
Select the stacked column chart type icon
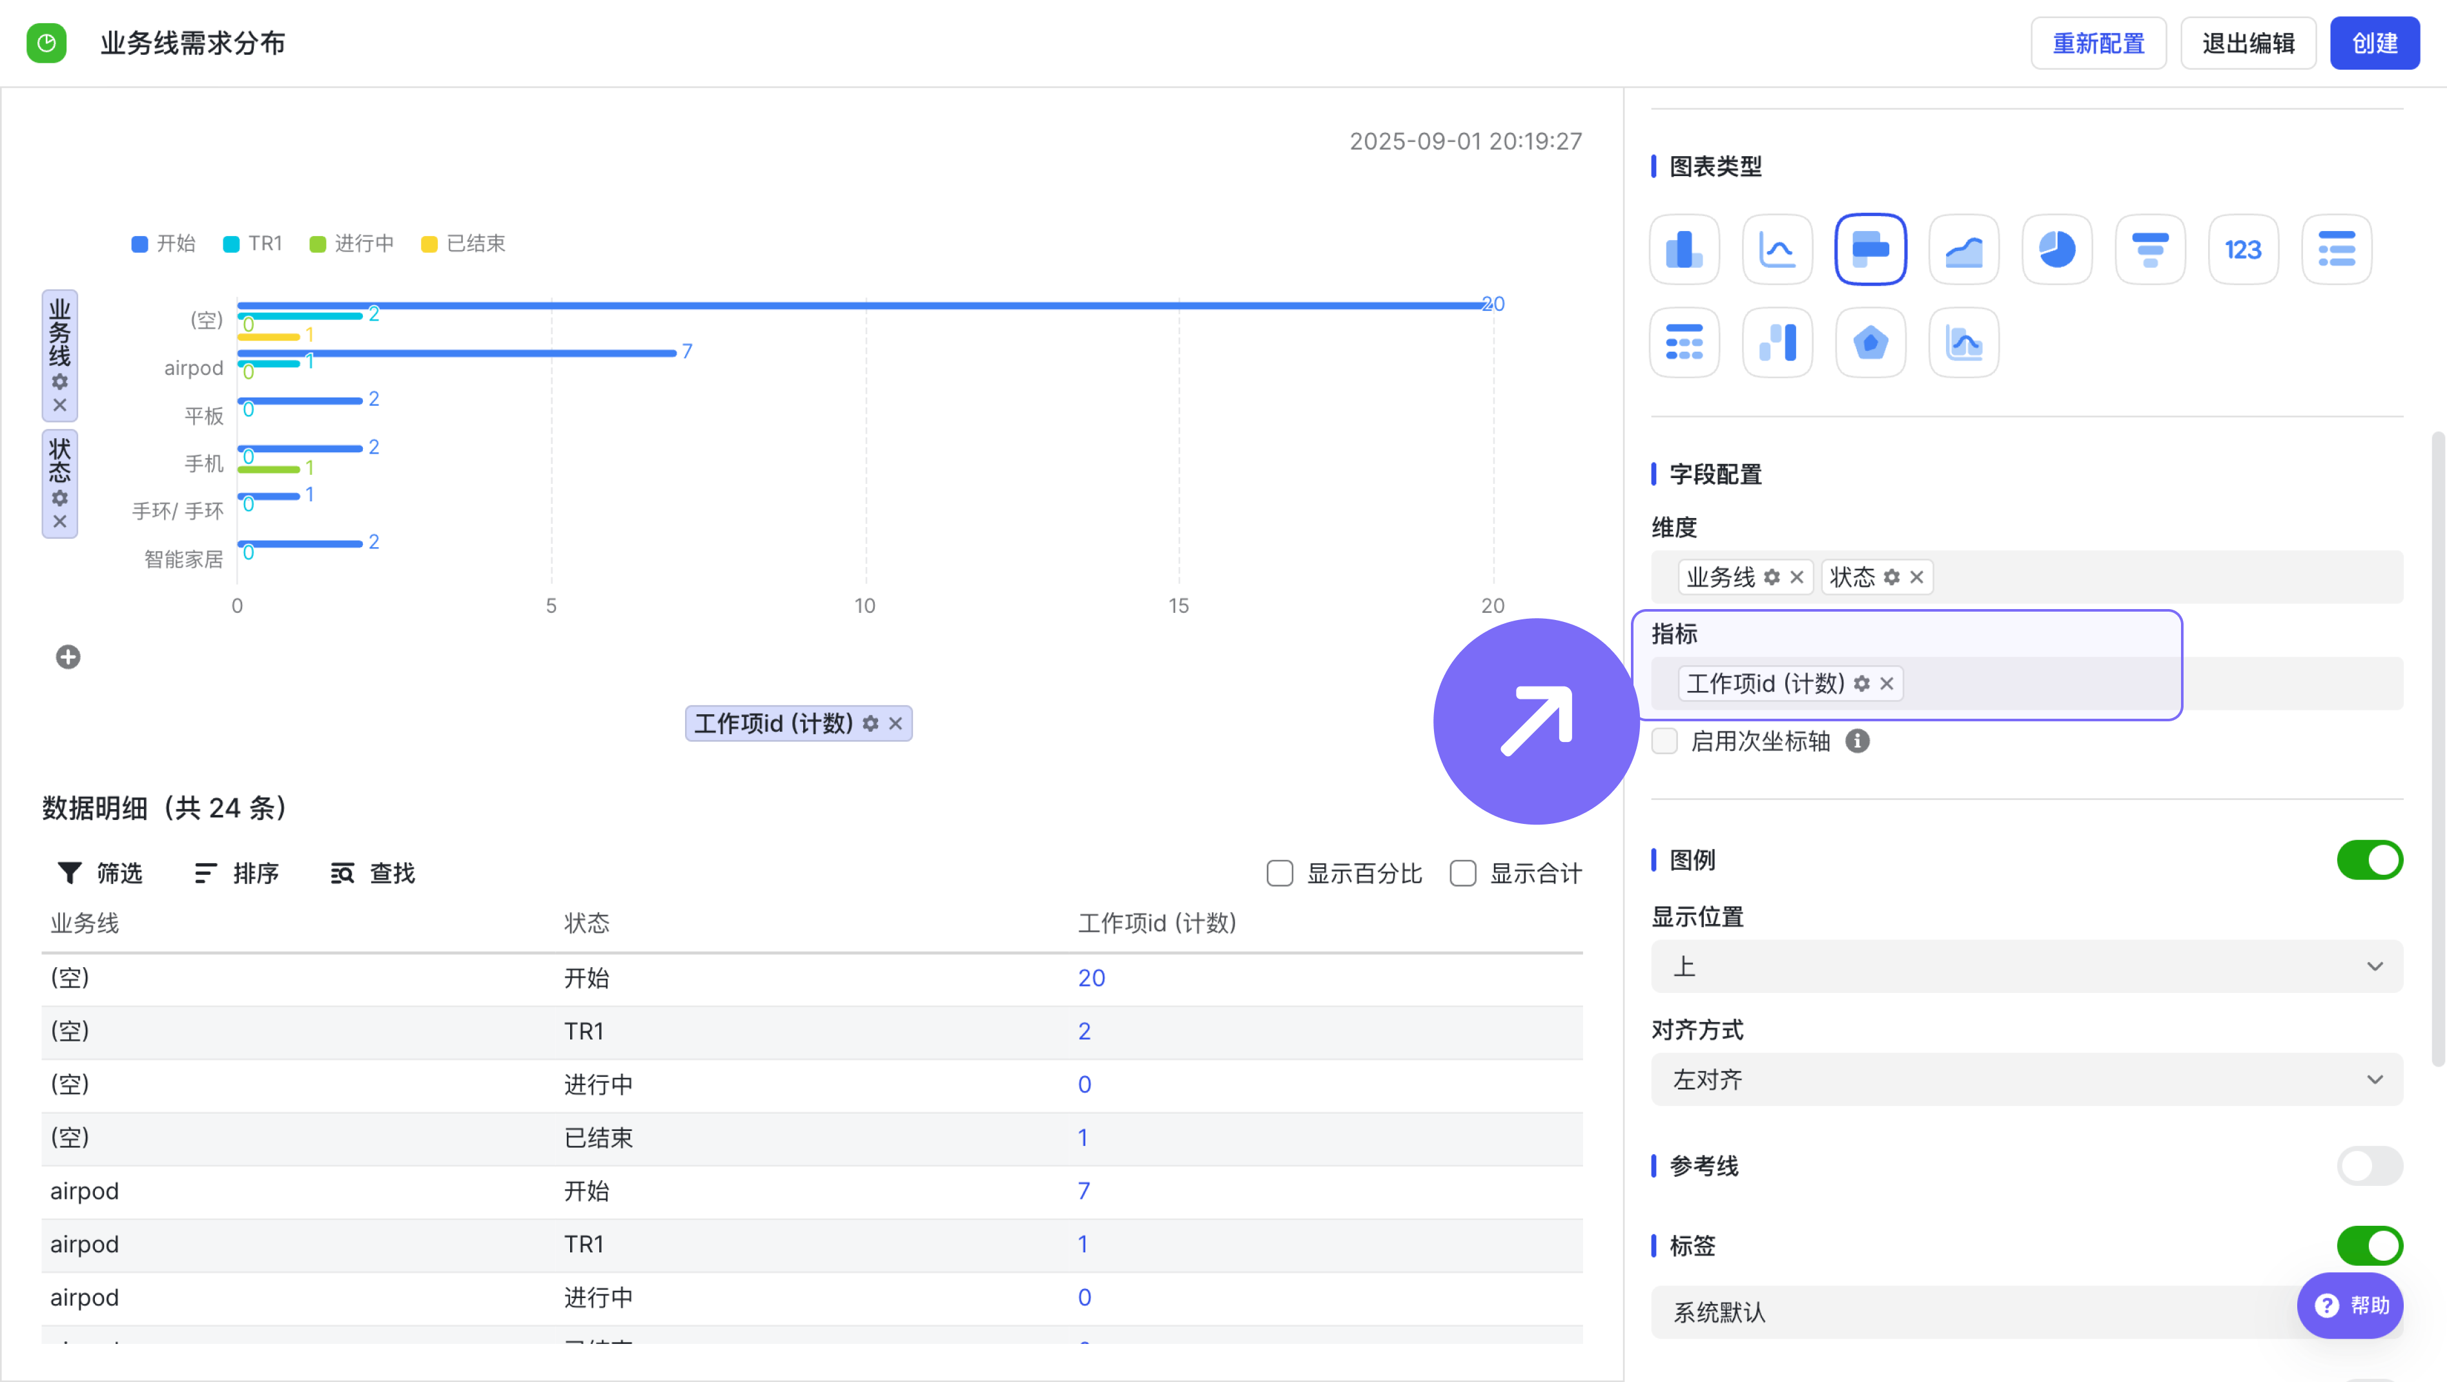coord(1777,343)
